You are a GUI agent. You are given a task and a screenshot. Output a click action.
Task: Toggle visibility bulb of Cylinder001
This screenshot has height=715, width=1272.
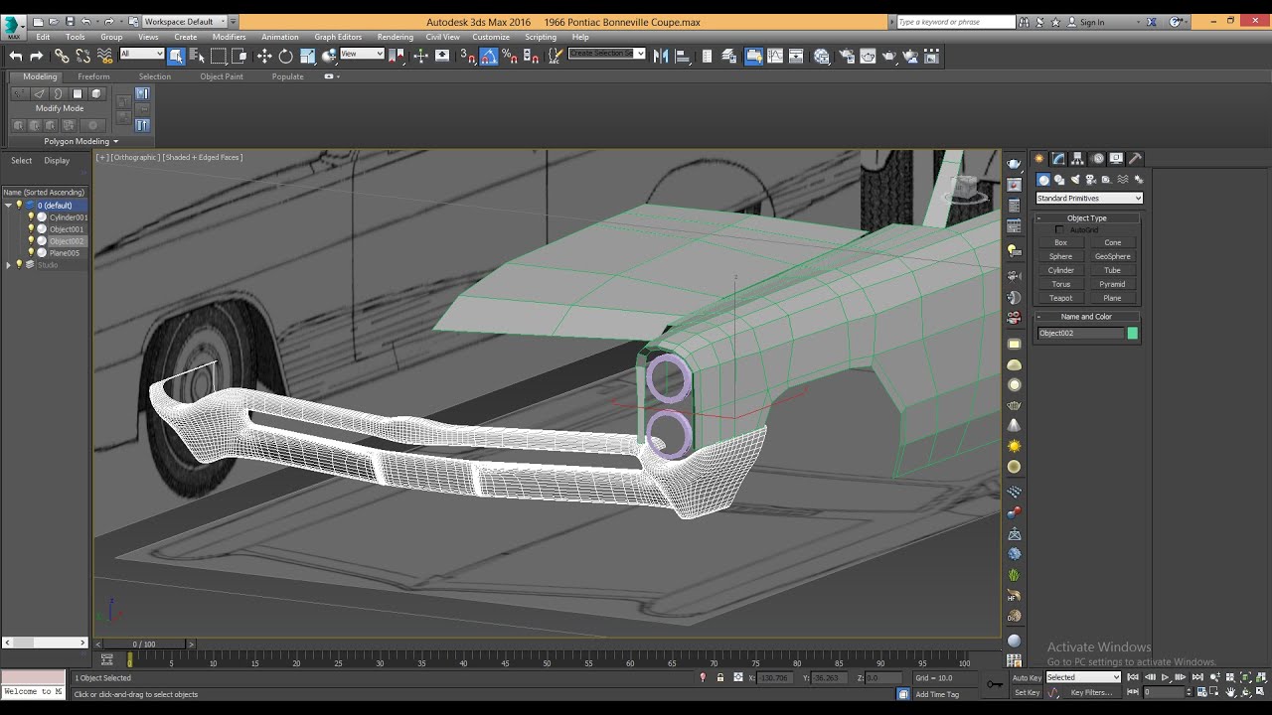[31, 216]
